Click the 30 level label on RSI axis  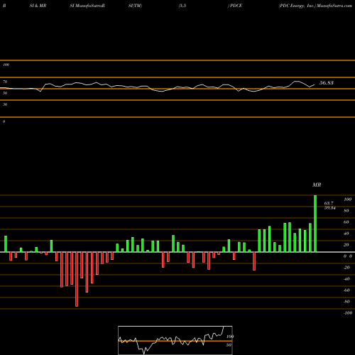point(5,104)
